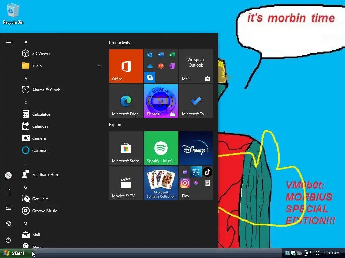This screenshot has width=345, height=258.
Task: Open Settings gear in Start sidebar
Action: tap(8, 223)
